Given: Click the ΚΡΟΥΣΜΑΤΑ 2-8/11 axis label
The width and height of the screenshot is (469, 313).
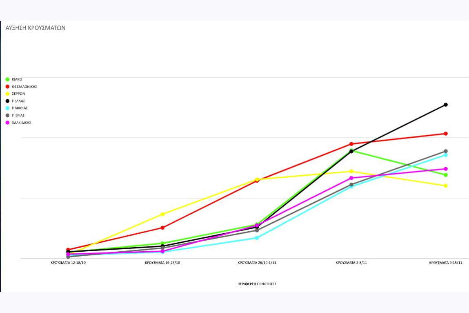Looking at the screenshot, I should coord(351,263).
